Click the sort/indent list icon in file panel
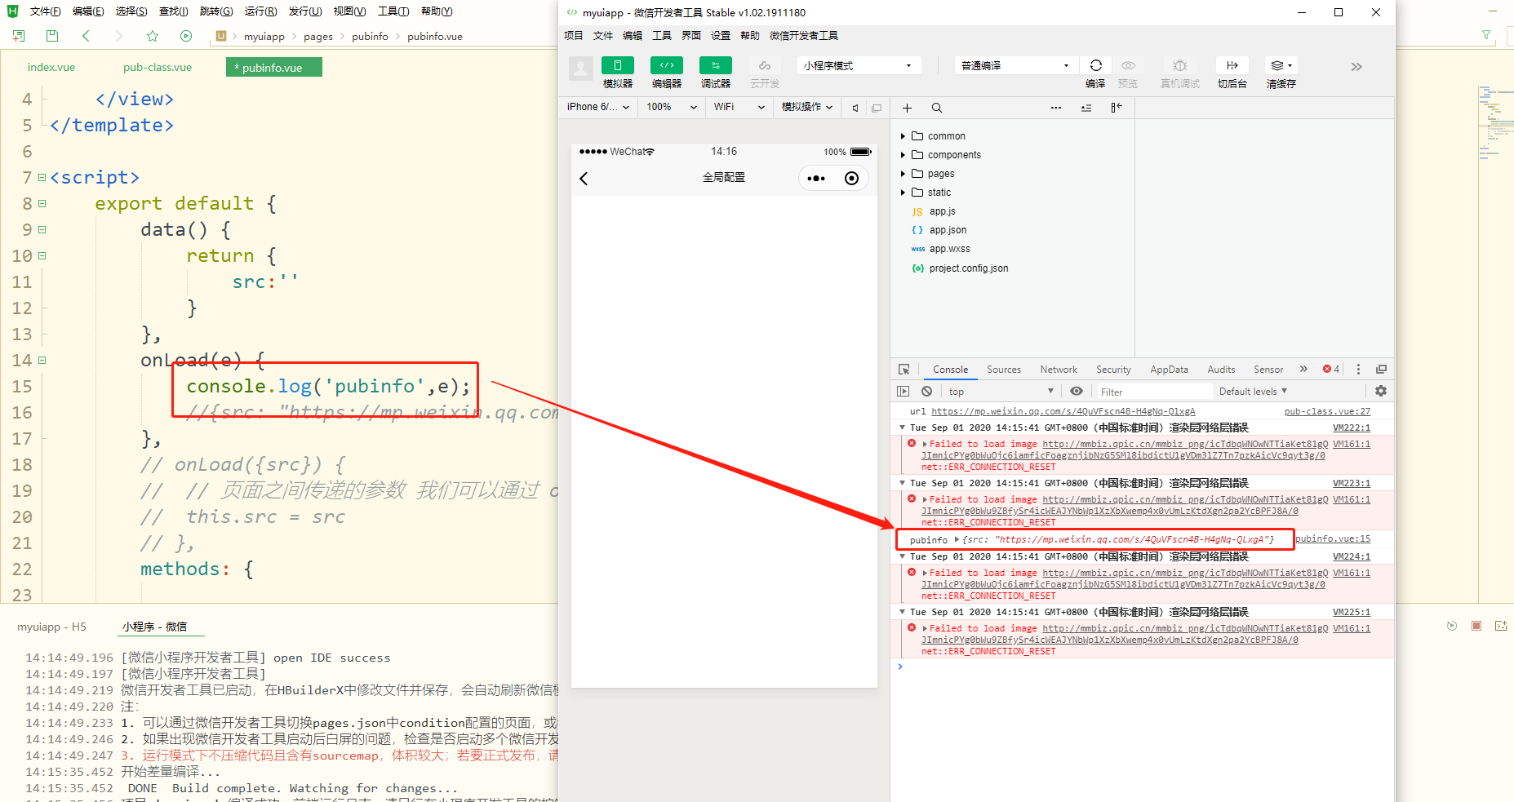This screenshot has height=802, width=1514. tap(1086, 108)
